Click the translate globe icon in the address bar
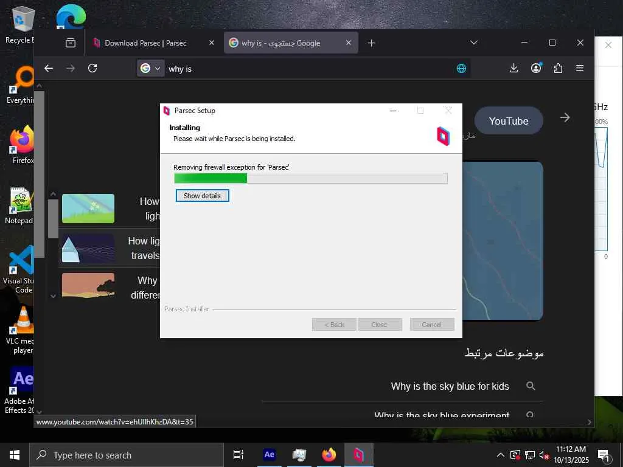The image size is (623, 467). [x=461, y=68]
